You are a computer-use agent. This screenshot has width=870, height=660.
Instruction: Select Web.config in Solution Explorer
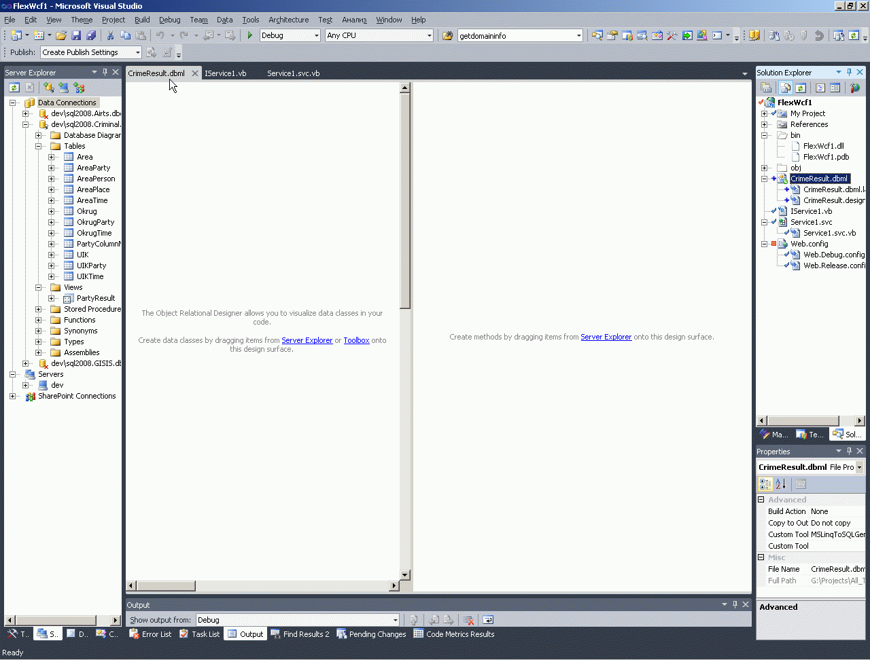[x=809, y=244]
